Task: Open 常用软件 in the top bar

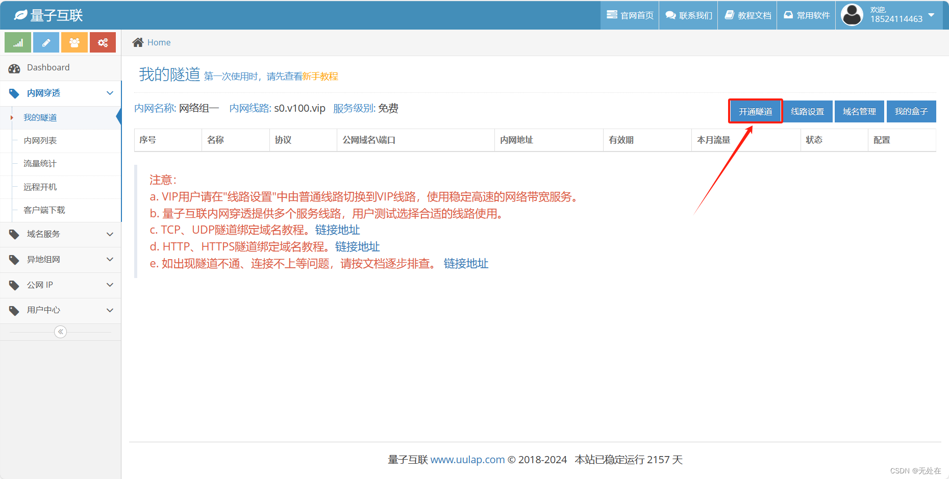Action: (806, 15)
